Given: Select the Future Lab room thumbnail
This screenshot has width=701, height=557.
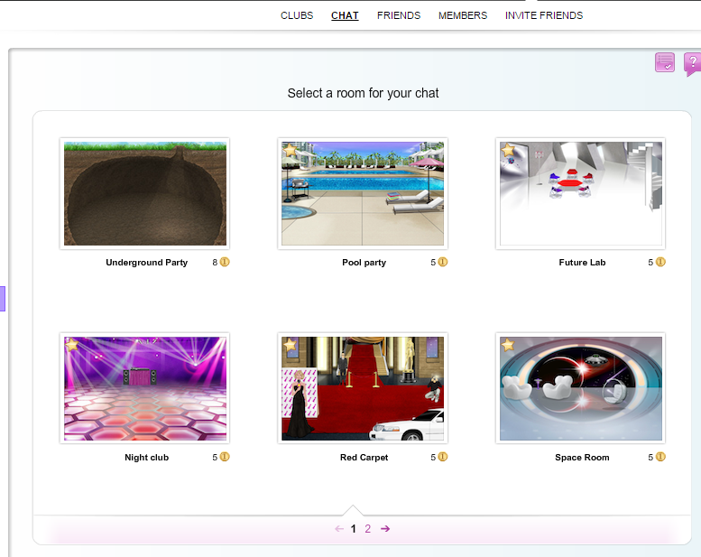Looking at the screenshot, I should [581, 194].
